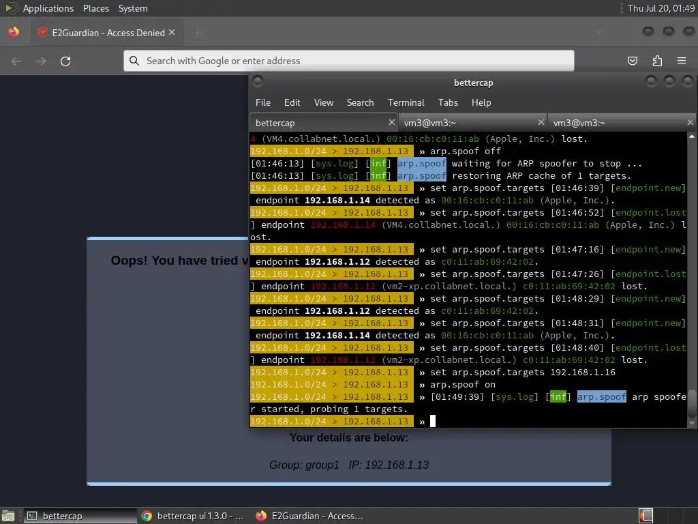Click 'Oops! You have tried' heading
Image resolution: width=698 pixels, height=524 pixels.
coord(179,261)
